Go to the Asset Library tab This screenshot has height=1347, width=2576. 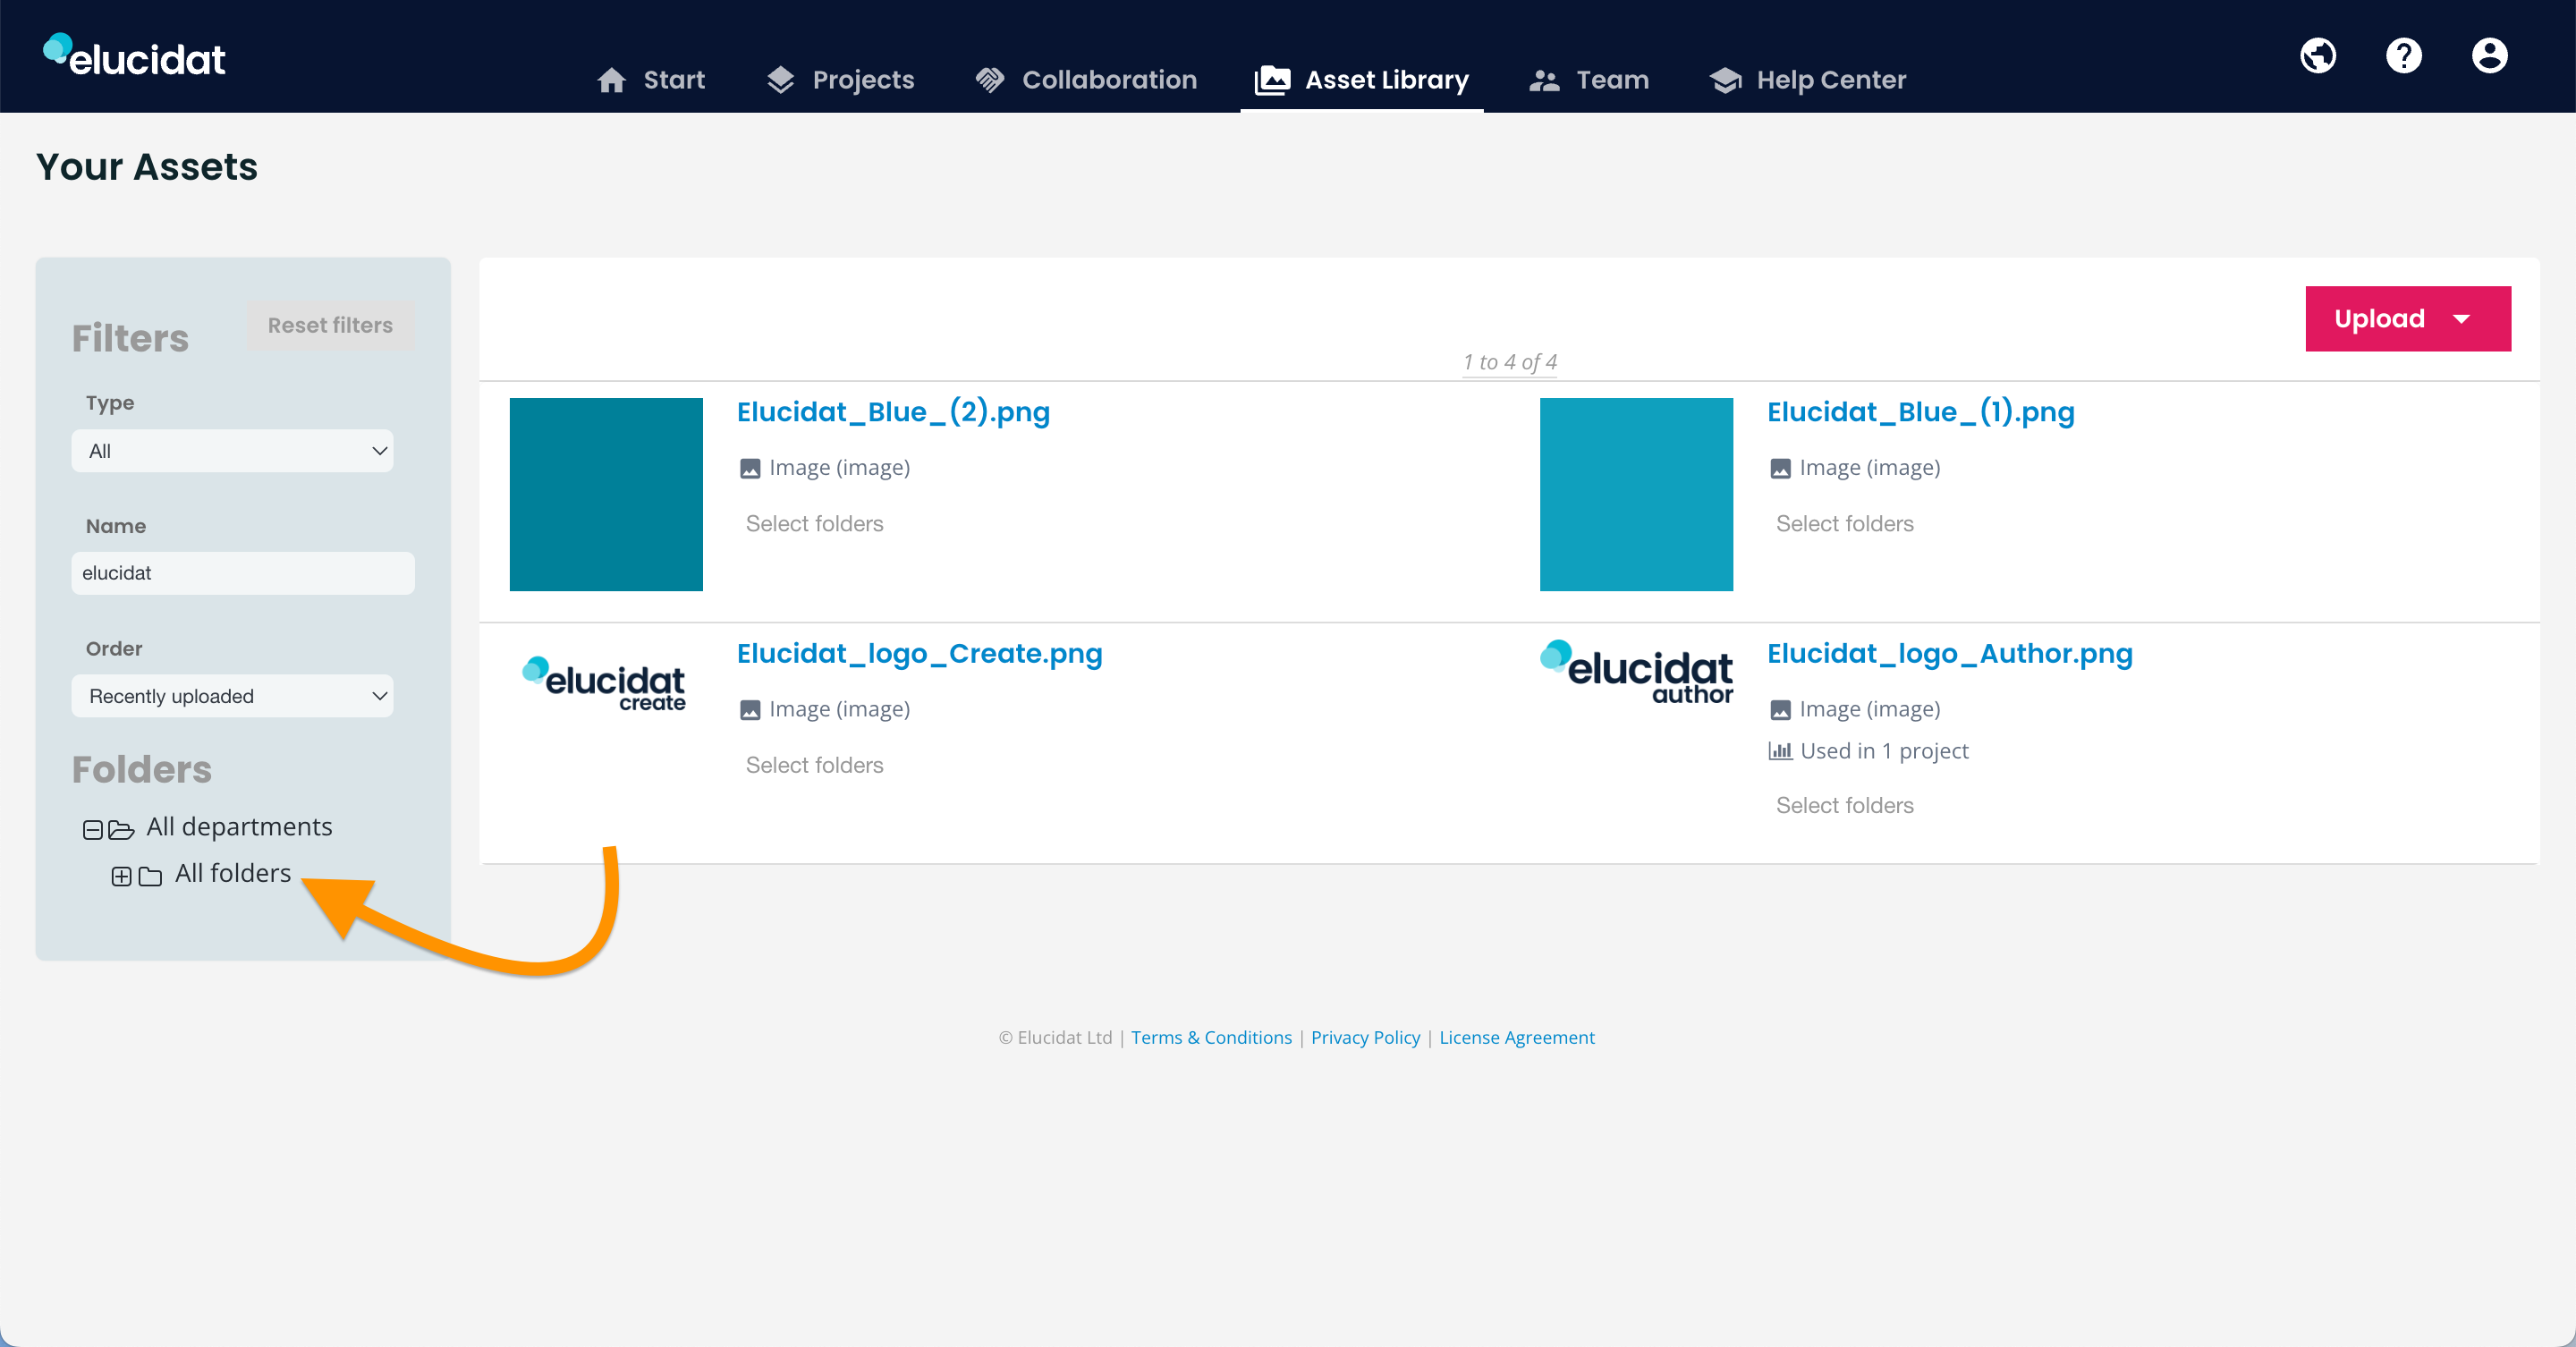click(x=1361, y=80)
